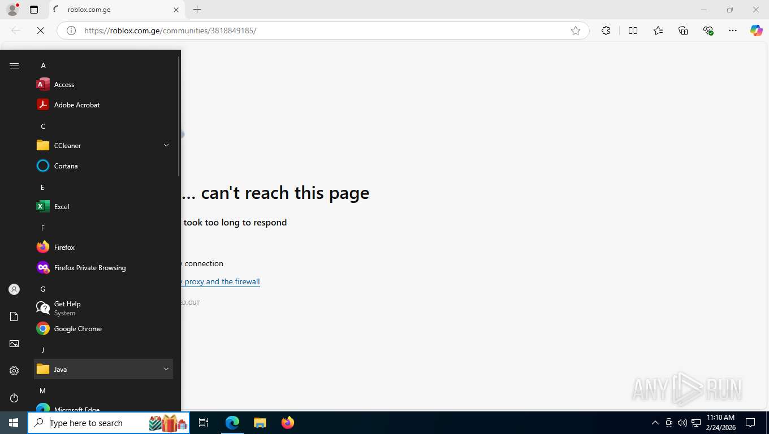
Task: Switch to Microsoft Edge on the taskbar
Action: click(x=232, y=423)
